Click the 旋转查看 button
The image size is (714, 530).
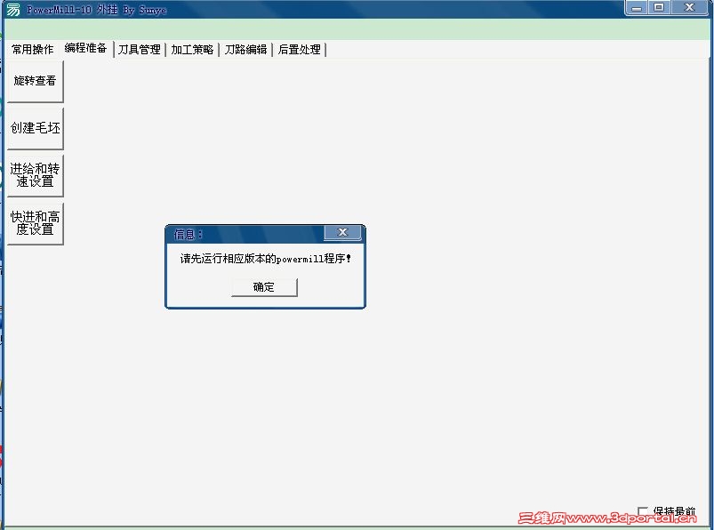[35, 81]
